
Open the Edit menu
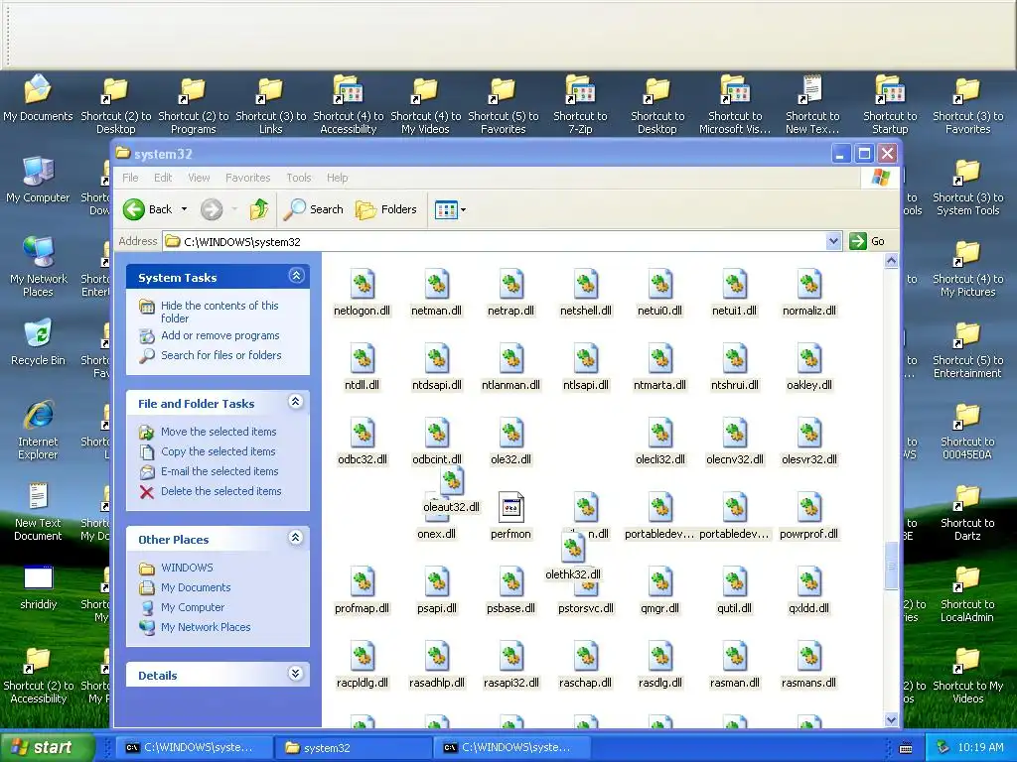click(x=163, y=178)
